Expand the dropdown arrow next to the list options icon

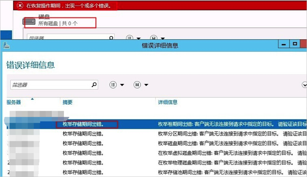(122, 85)
